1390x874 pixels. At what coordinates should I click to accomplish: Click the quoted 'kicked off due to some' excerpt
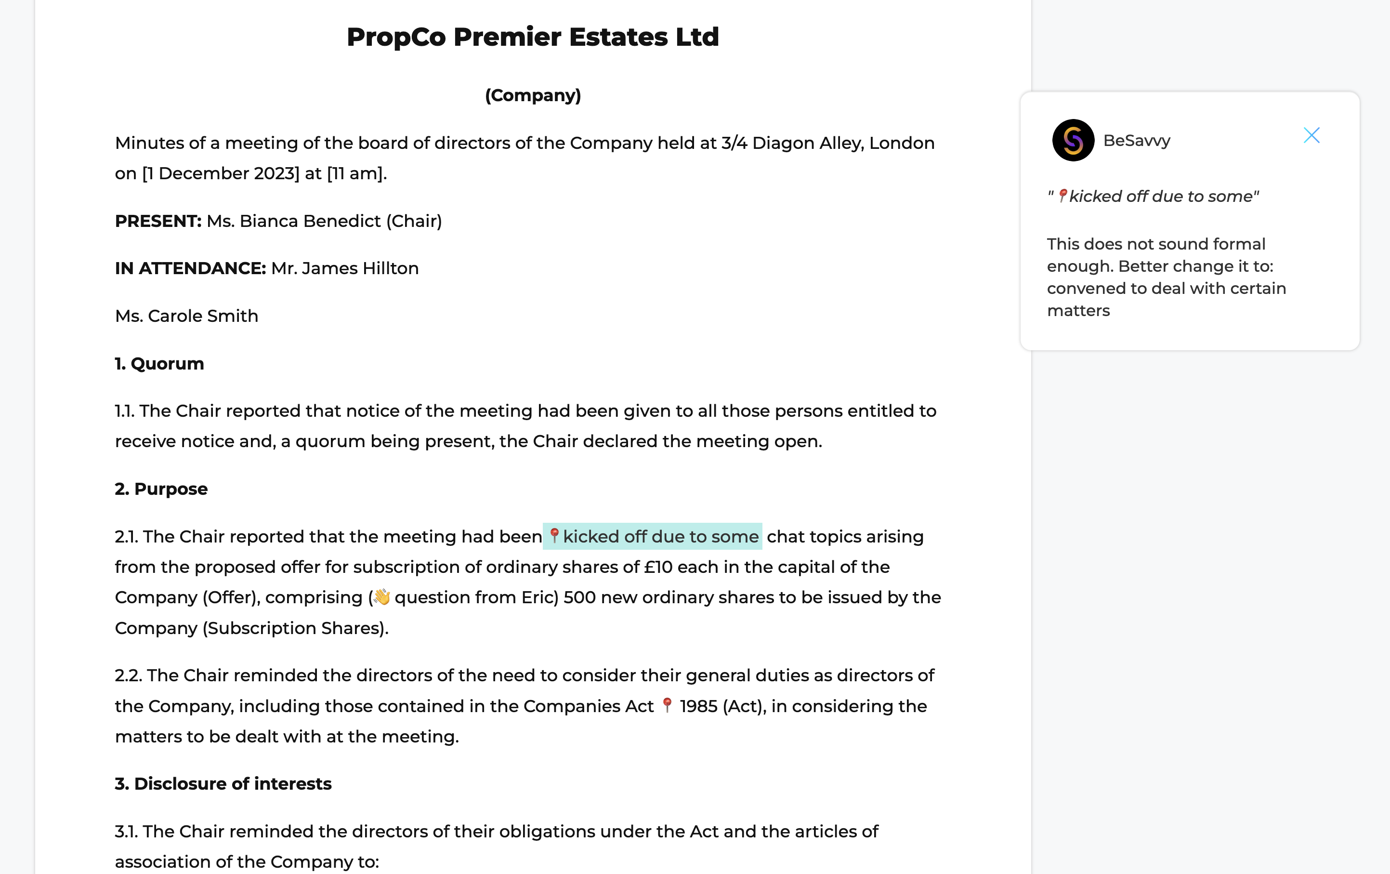point(1154,196)
